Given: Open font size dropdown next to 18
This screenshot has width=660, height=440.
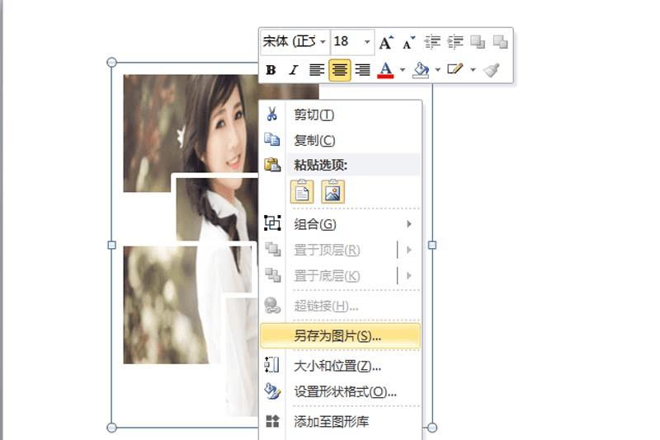Looking at the screenshot, I should 367,42.
